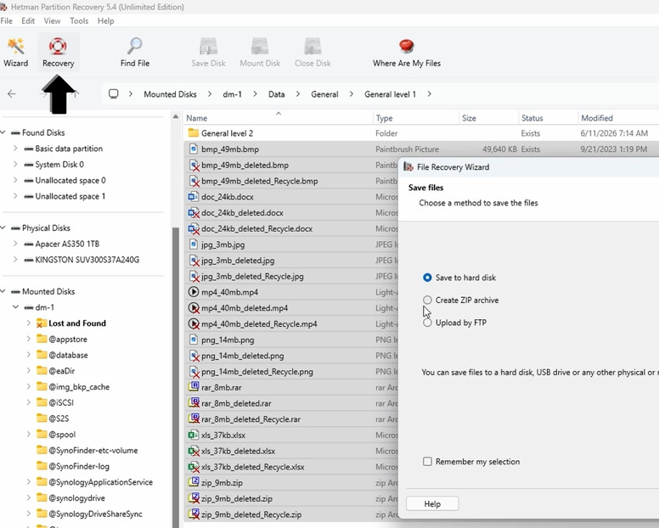Click the File Recovery Wizard title icon
659x528 pixels.
click(408, 166)
